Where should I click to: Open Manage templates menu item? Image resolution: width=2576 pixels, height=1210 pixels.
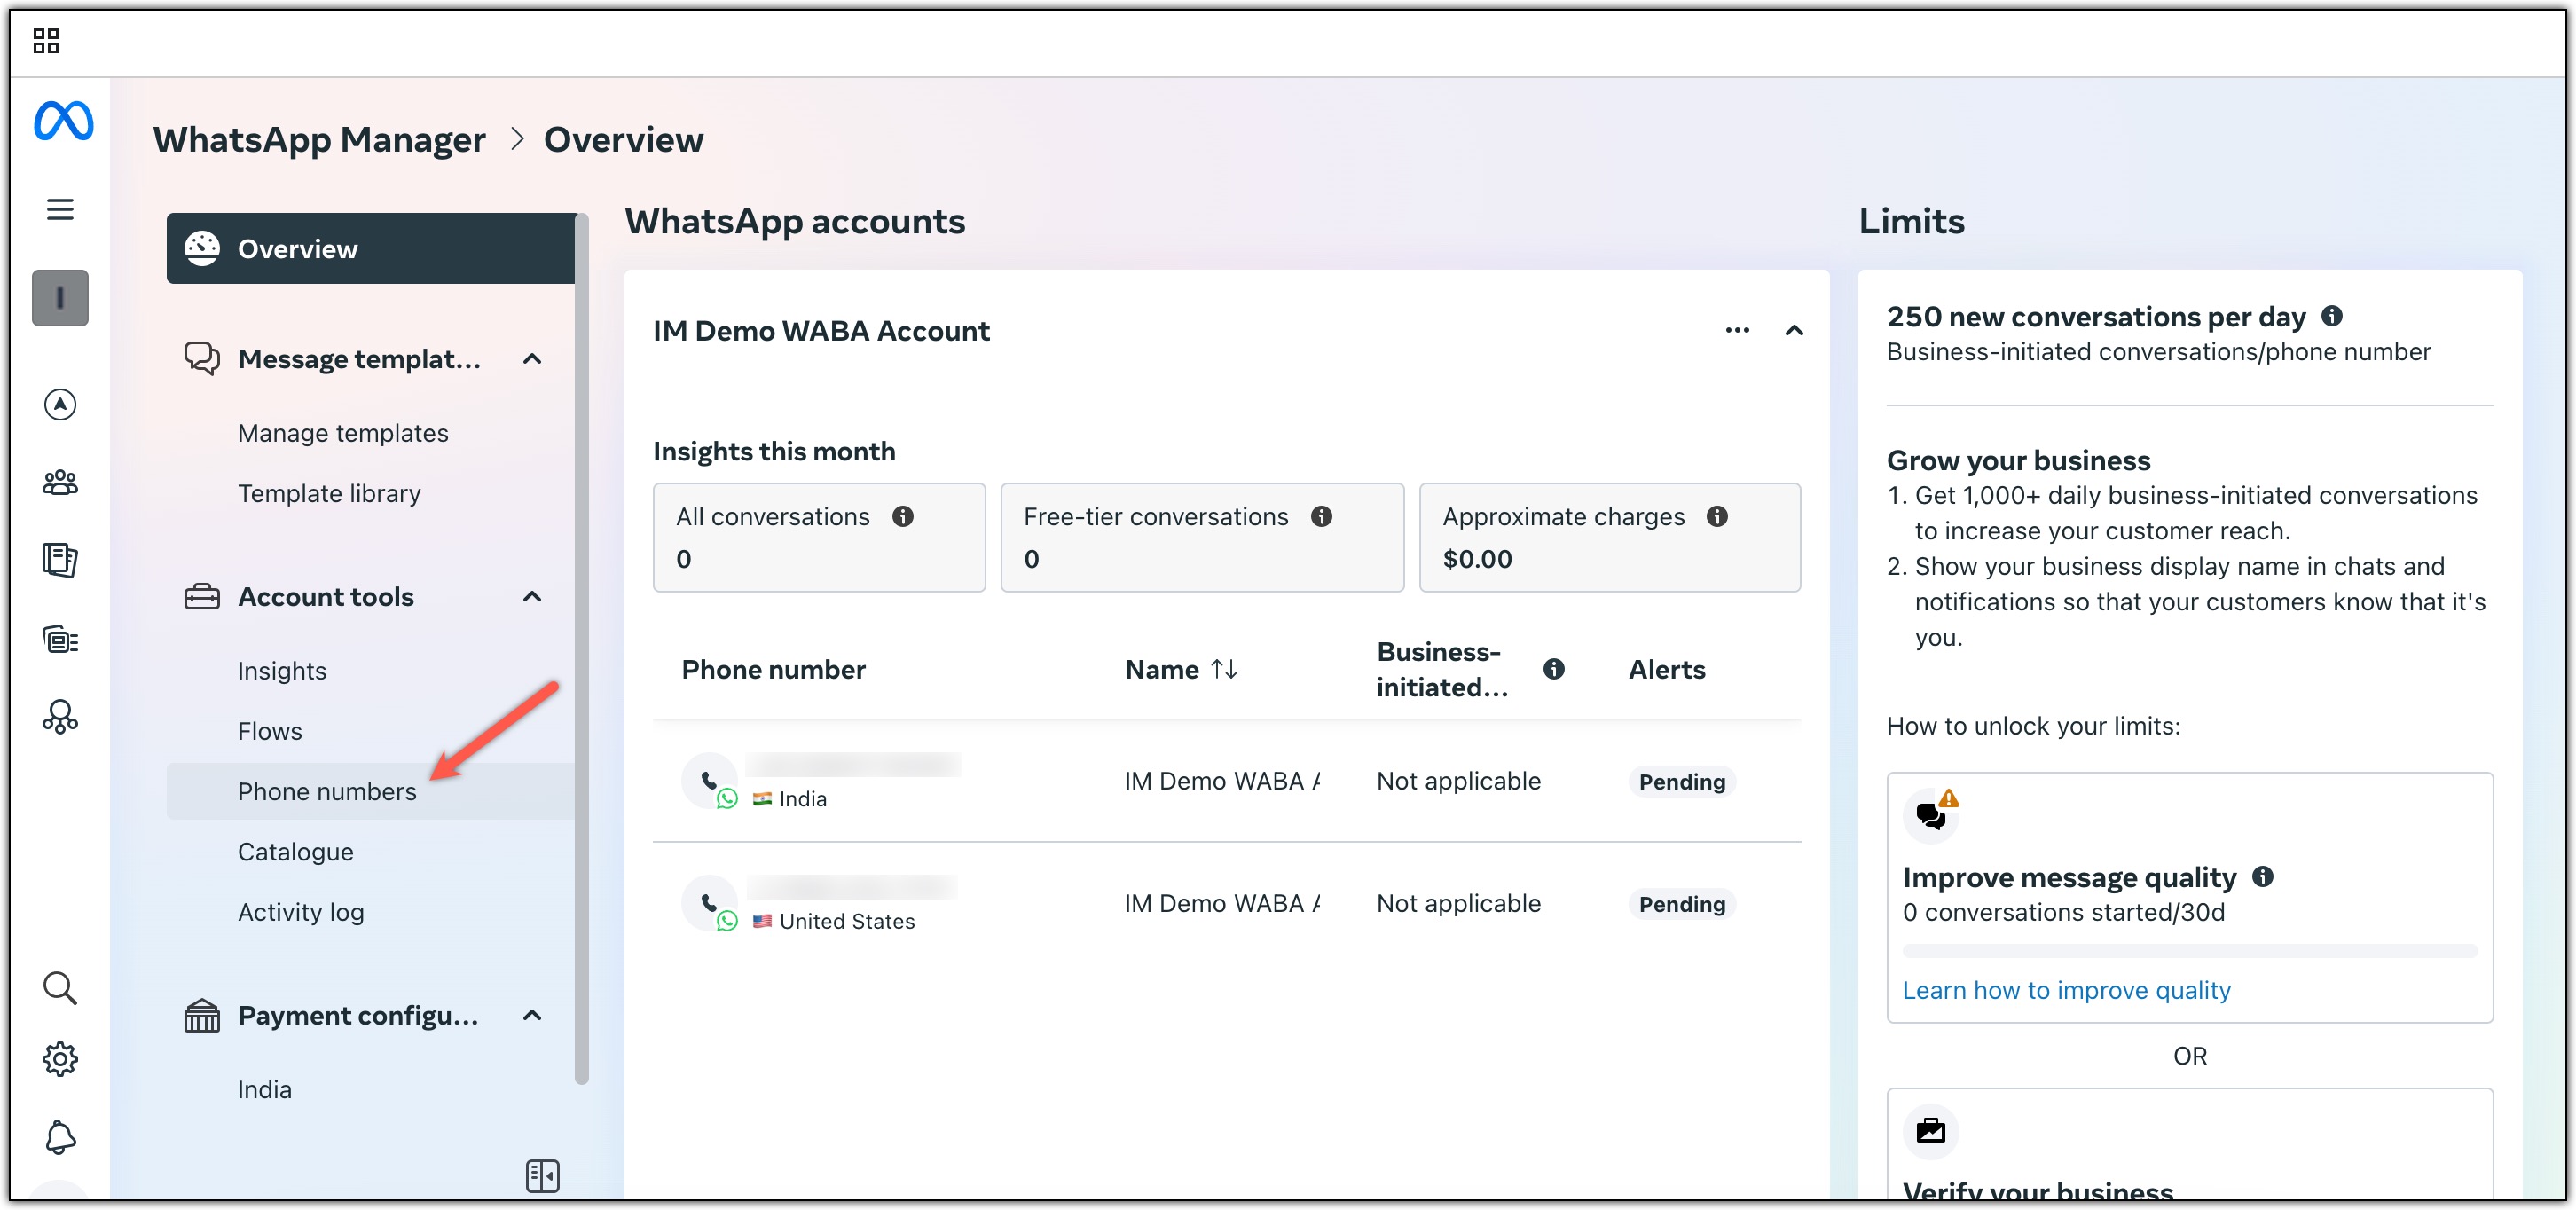coord(343,433)
